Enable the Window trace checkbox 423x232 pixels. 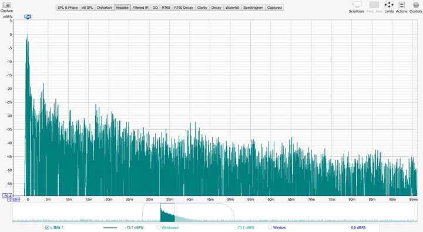(270, 228)
